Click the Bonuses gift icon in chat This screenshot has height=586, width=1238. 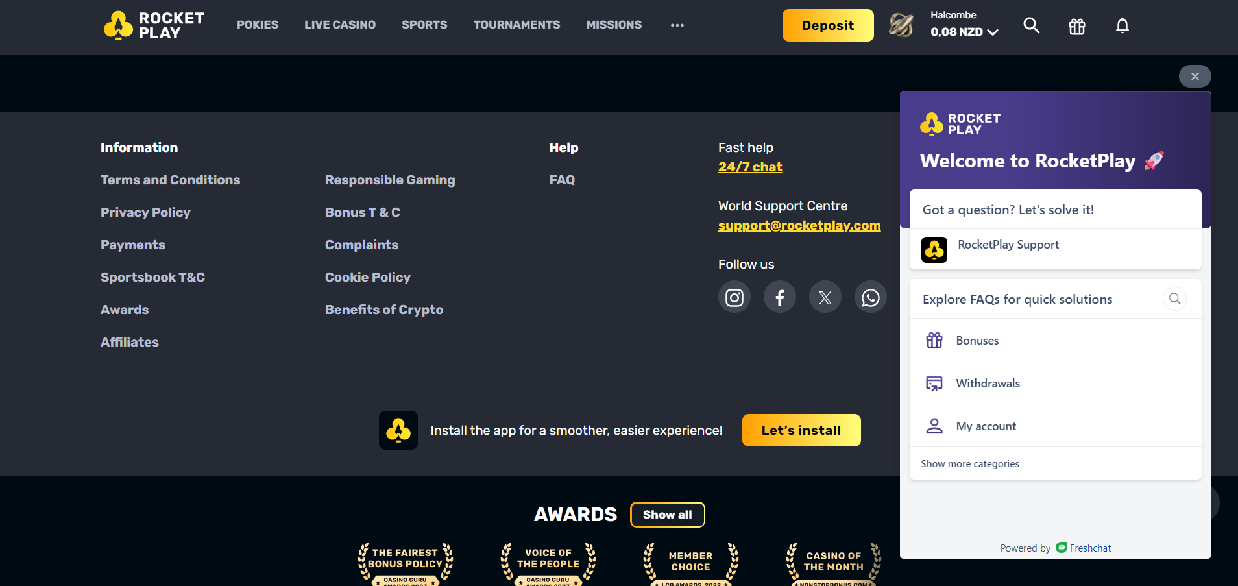934,340
